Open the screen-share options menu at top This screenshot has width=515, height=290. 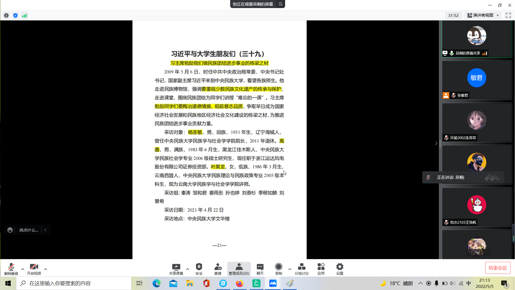click(280, 4)
